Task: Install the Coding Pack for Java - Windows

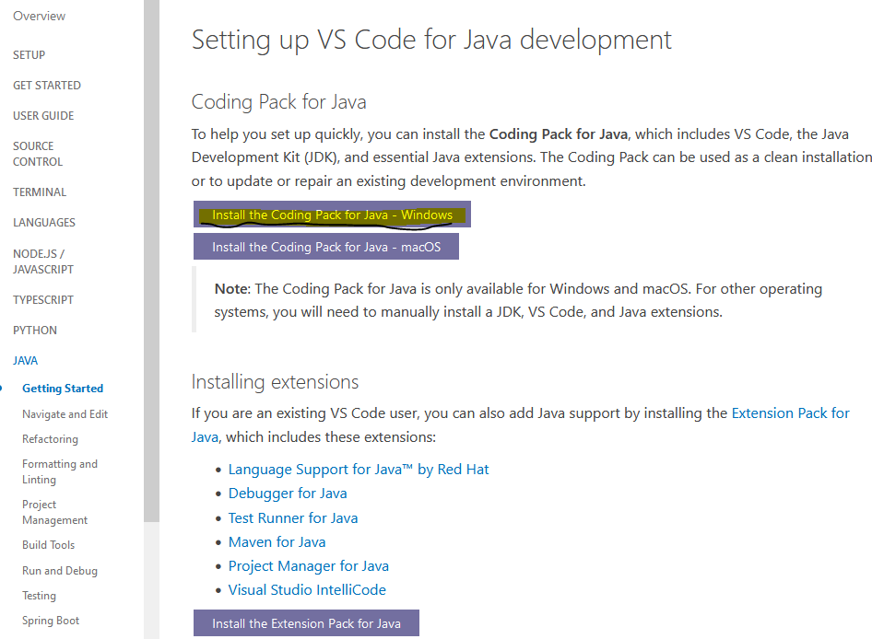Action: (x=332, y=215)
